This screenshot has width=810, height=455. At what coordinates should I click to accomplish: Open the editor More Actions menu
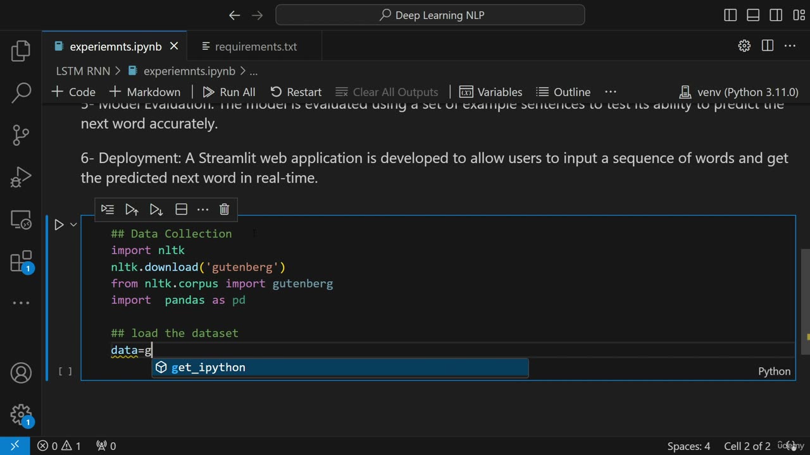coord(790,46)
